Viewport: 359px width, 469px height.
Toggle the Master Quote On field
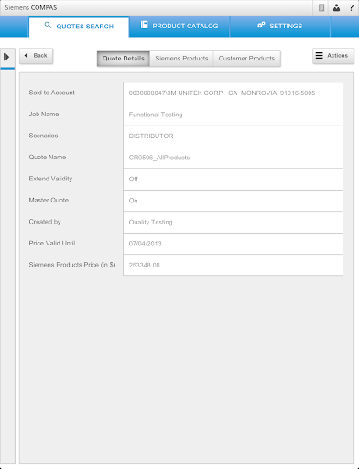[x=233, y=201]
